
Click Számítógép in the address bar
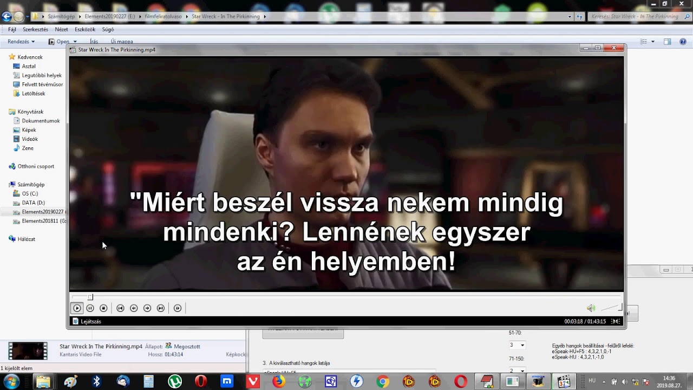click(61, 16)
